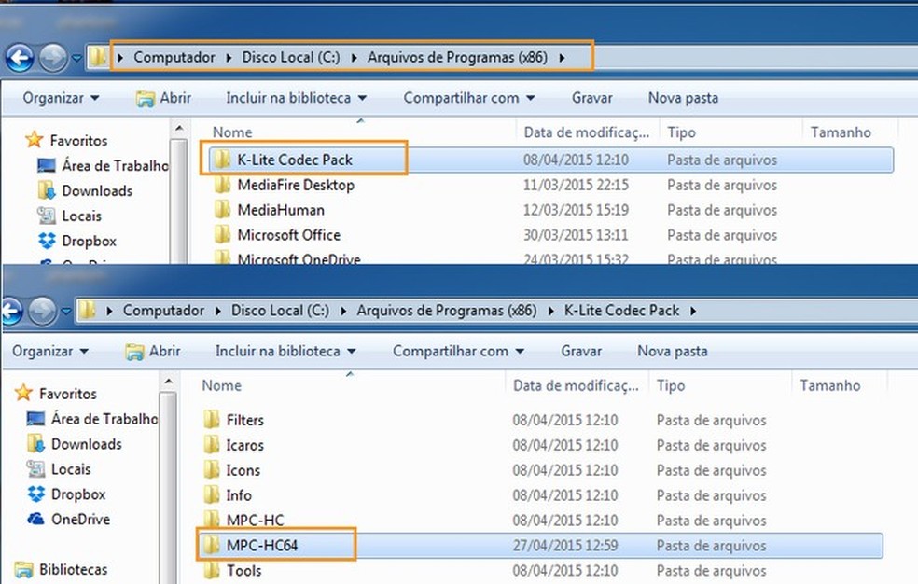Click Forward arrow in lower Explorer window
The width and height of the screenshot is (918, 584).
pos(42,312)
